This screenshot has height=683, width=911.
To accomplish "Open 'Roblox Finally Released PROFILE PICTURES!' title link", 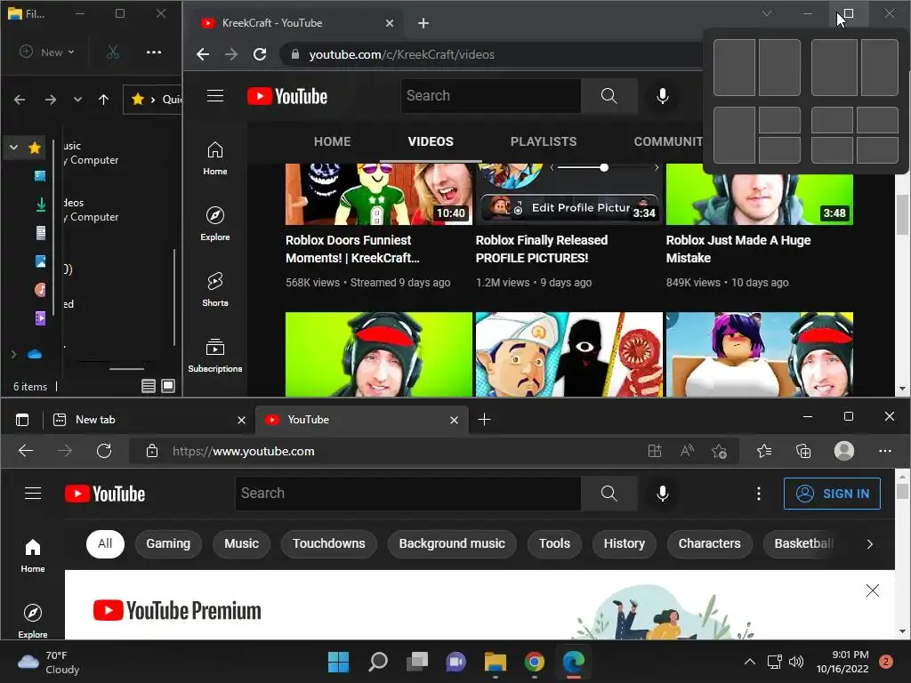I will coord(542,249).
